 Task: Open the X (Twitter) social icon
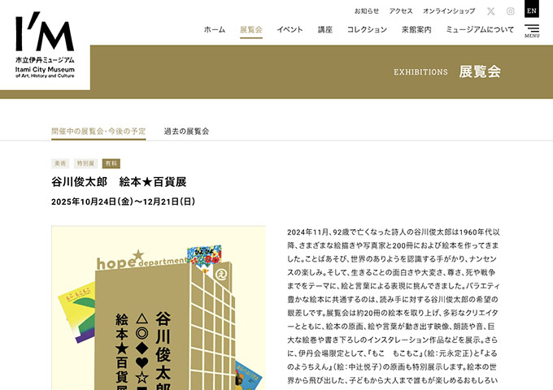pyautogui.click(x=490, y=11)
